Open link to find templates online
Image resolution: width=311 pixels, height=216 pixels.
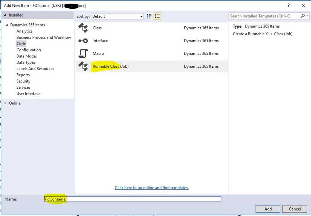point(152,188)
